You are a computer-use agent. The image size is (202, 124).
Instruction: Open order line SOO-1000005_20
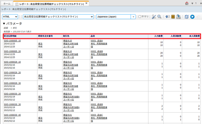(x=12, y=51)
